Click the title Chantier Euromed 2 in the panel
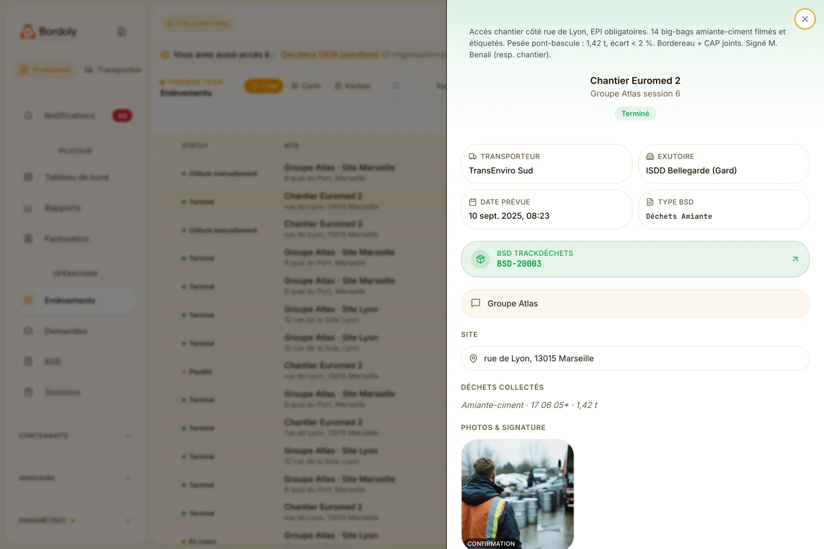Viewport: 824px width, 549px height. [635, 80]
